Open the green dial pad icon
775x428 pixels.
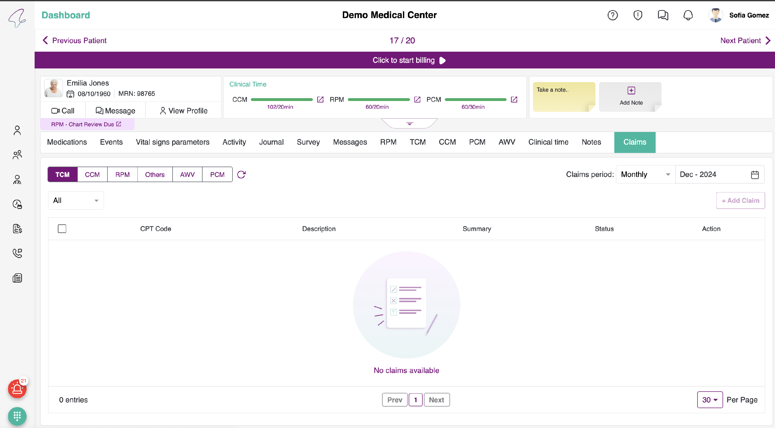click(17, 416)
